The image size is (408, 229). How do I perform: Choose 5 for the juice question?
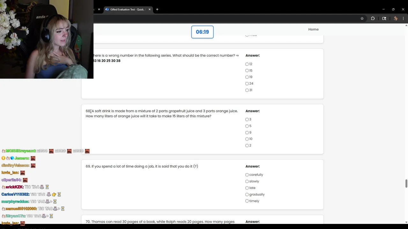coord(247,126)
